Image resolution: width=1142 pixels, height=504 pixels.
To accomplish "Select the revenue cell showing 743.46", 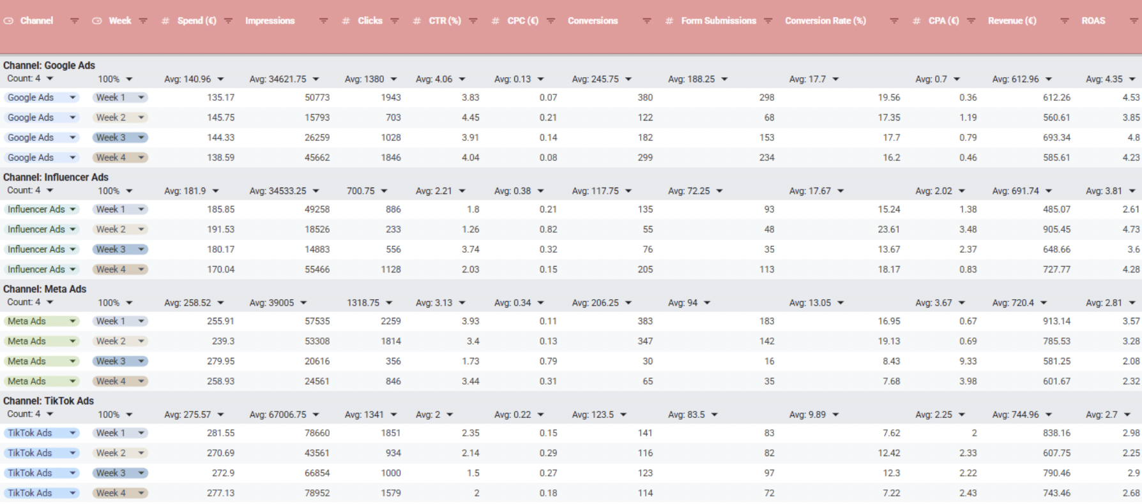I will [x=1056, y=493].
